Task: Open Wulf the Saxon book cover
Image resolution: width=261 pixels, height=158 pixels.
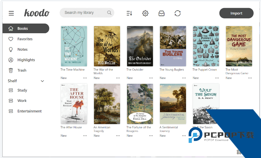Action: tap(206, 104)
